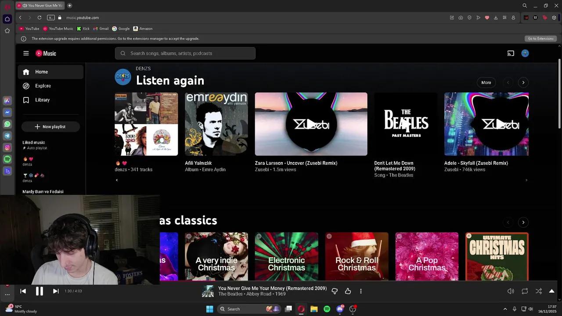The image size is (562, 316).
Task: Open Messenger in Opera sidebar
Action: tap(7, 112)
